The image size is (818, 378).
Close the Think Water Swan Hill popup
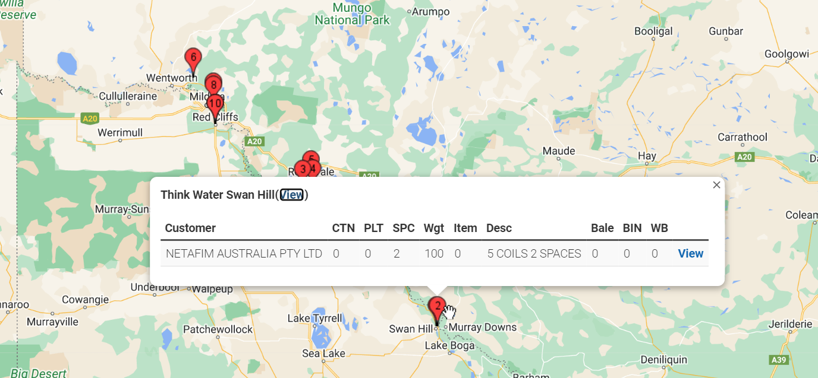click(x=716, y=185)
